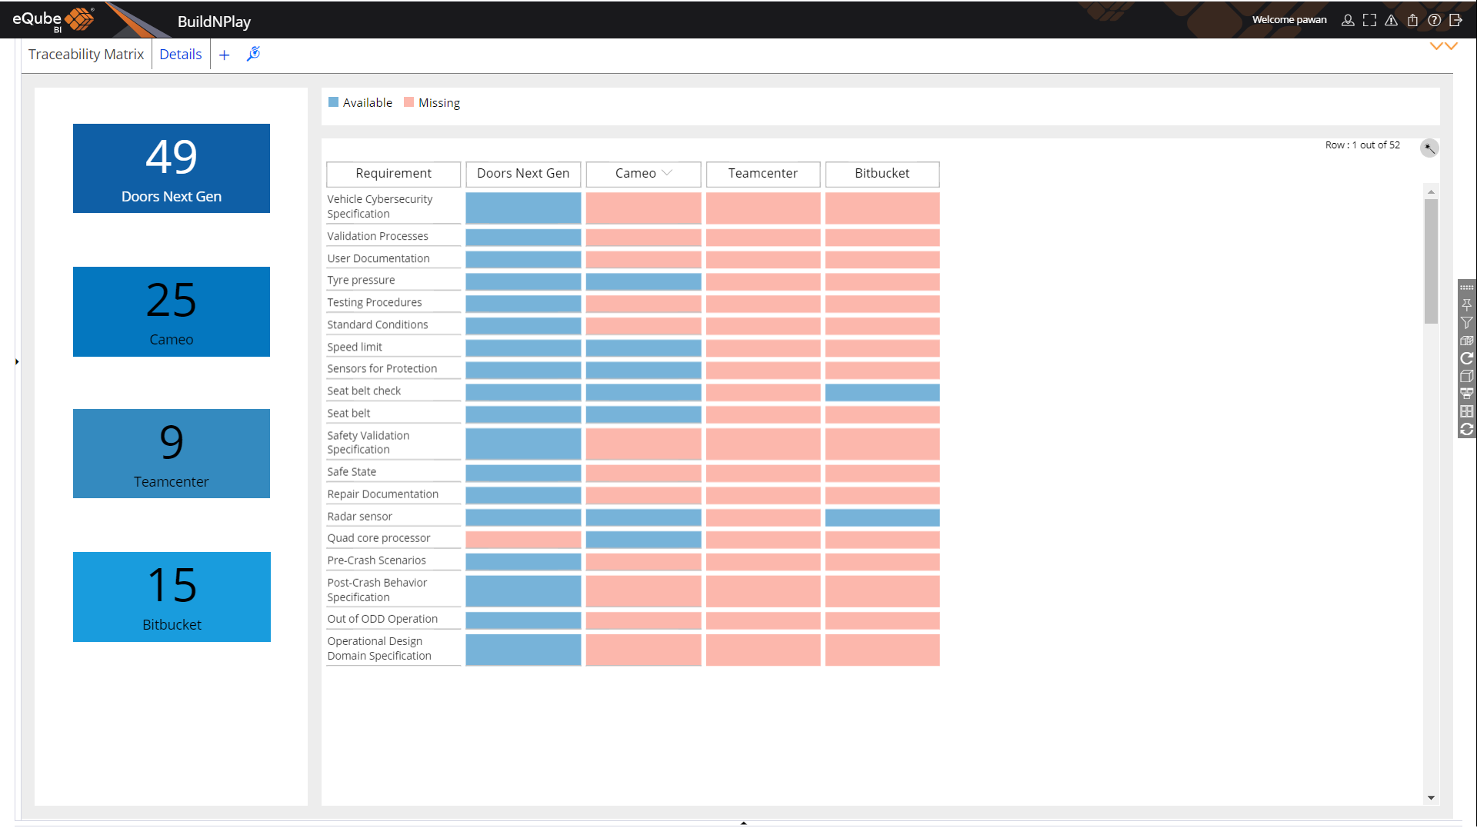The height and width of the screenshot is (828, 1477).
Task: Open the Cameo column dropdown arrow
Action: point(667,173)
